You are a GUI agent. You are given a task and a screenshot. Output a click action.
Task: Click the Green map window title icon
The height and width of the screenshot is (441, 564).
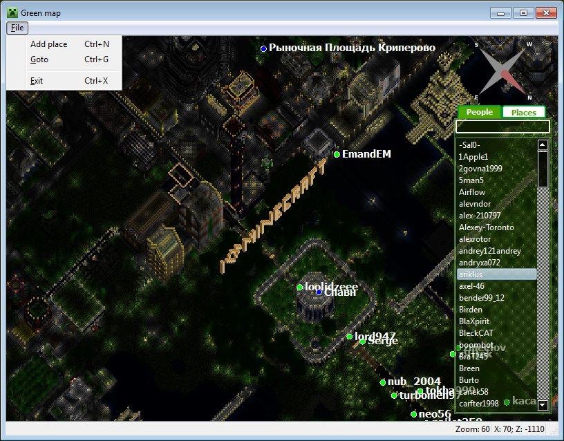[12, 12]
